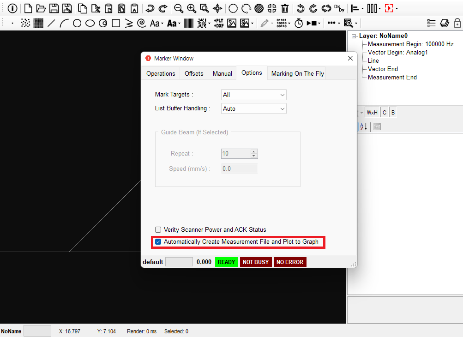Viewport: 463px width, 337px height.
Task: Open Marking On The Fly tab
Action: pos(298,73)
